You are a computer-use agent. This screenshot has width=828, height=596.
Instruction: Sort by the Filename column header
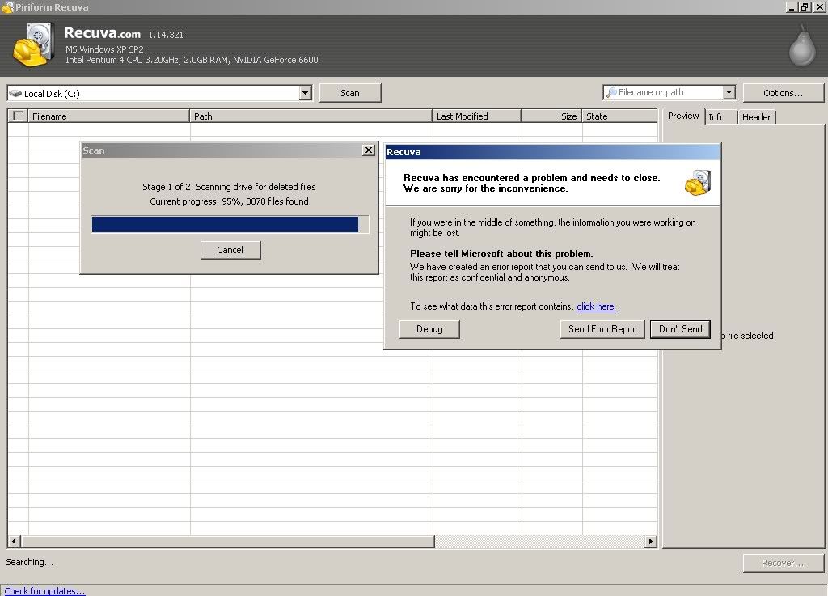pos(109,116)
